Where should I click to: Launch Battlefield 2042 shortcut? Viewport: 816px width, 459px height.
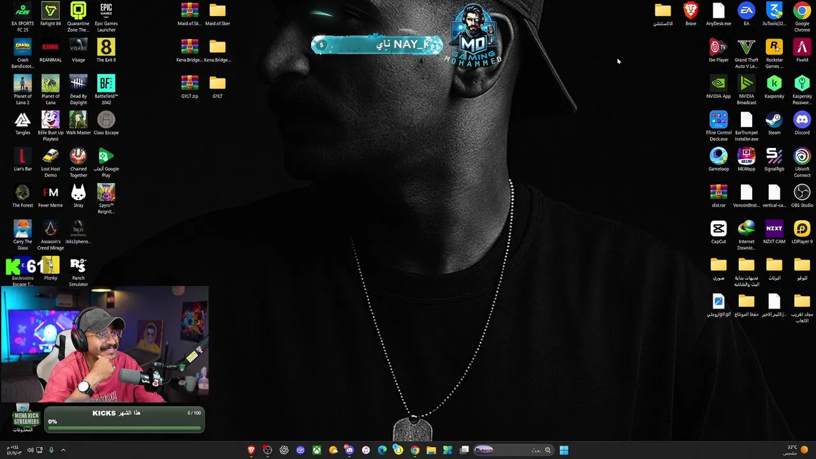pos(106,90)
